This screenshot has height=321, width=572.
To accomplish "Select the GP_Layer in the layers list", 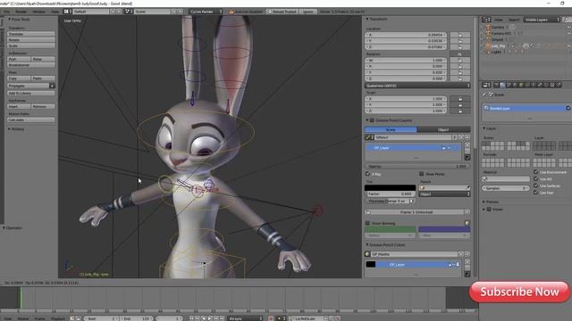I will (413, 148).
